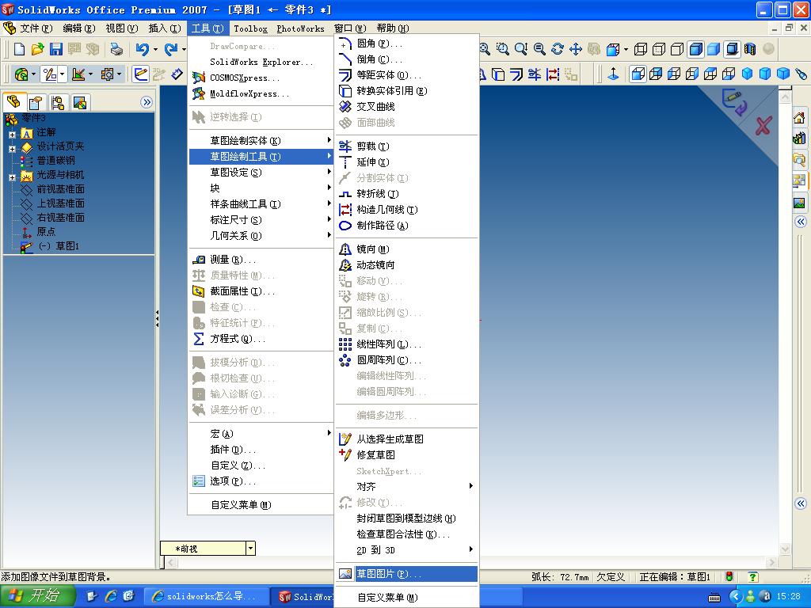Click 自定义菜单 in Tools menu
The image size is (811, 608).
point(261,505)
